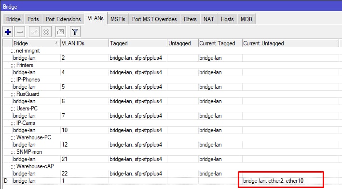The image size is (342, 189).
Task: Sort by Current Tagged column header
Action: point(220,43)
